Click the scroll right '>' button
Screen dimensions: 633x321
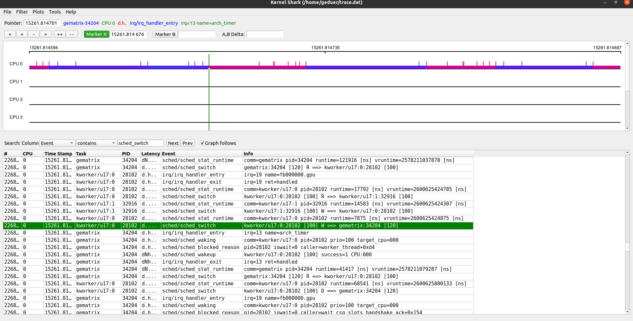[x=45, y=34]
